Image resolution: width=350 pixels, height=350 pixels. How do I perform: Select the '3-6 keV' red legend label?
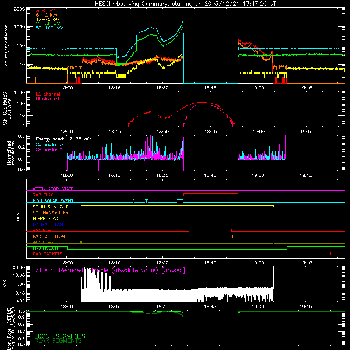click(x=45, y=10)
